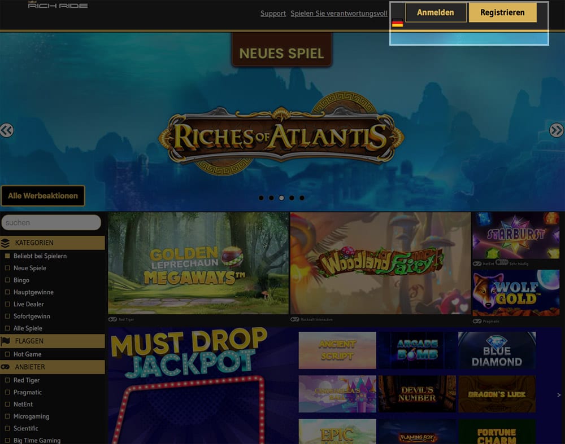Screen dimensions: 565x444
Task: Click gamepad icon under Starburst
Action: 477,263
